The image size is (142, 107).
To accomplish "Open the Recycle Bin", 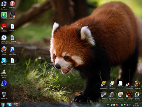I will pyautogui.click(x=4, y=95).
